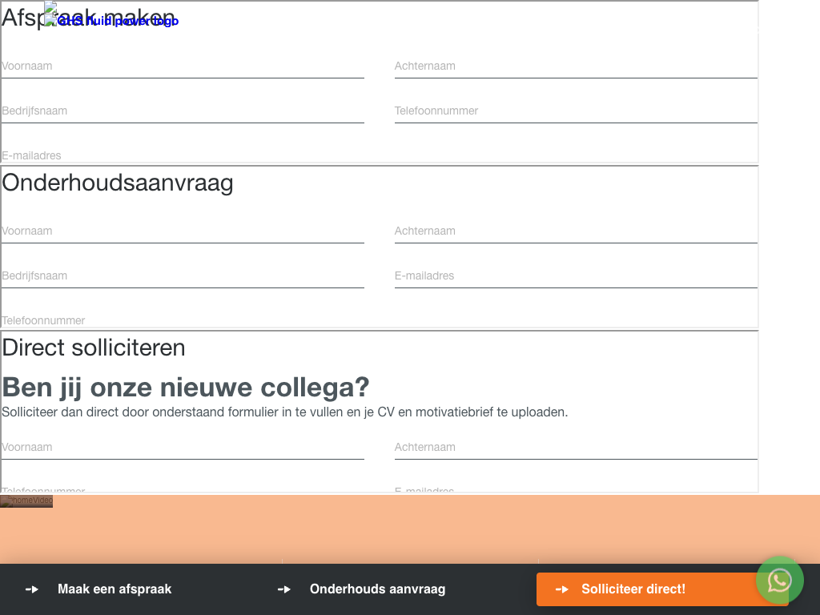Screen dimensions: 820x615
Task: Click Achternaam field in Afspraak maken form
Action: click(x=576, y=66)
